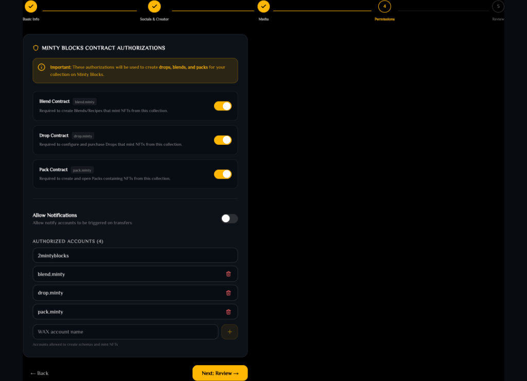Click Next: Review button
This screenshot has width=527, height=381.
point(220,373)
